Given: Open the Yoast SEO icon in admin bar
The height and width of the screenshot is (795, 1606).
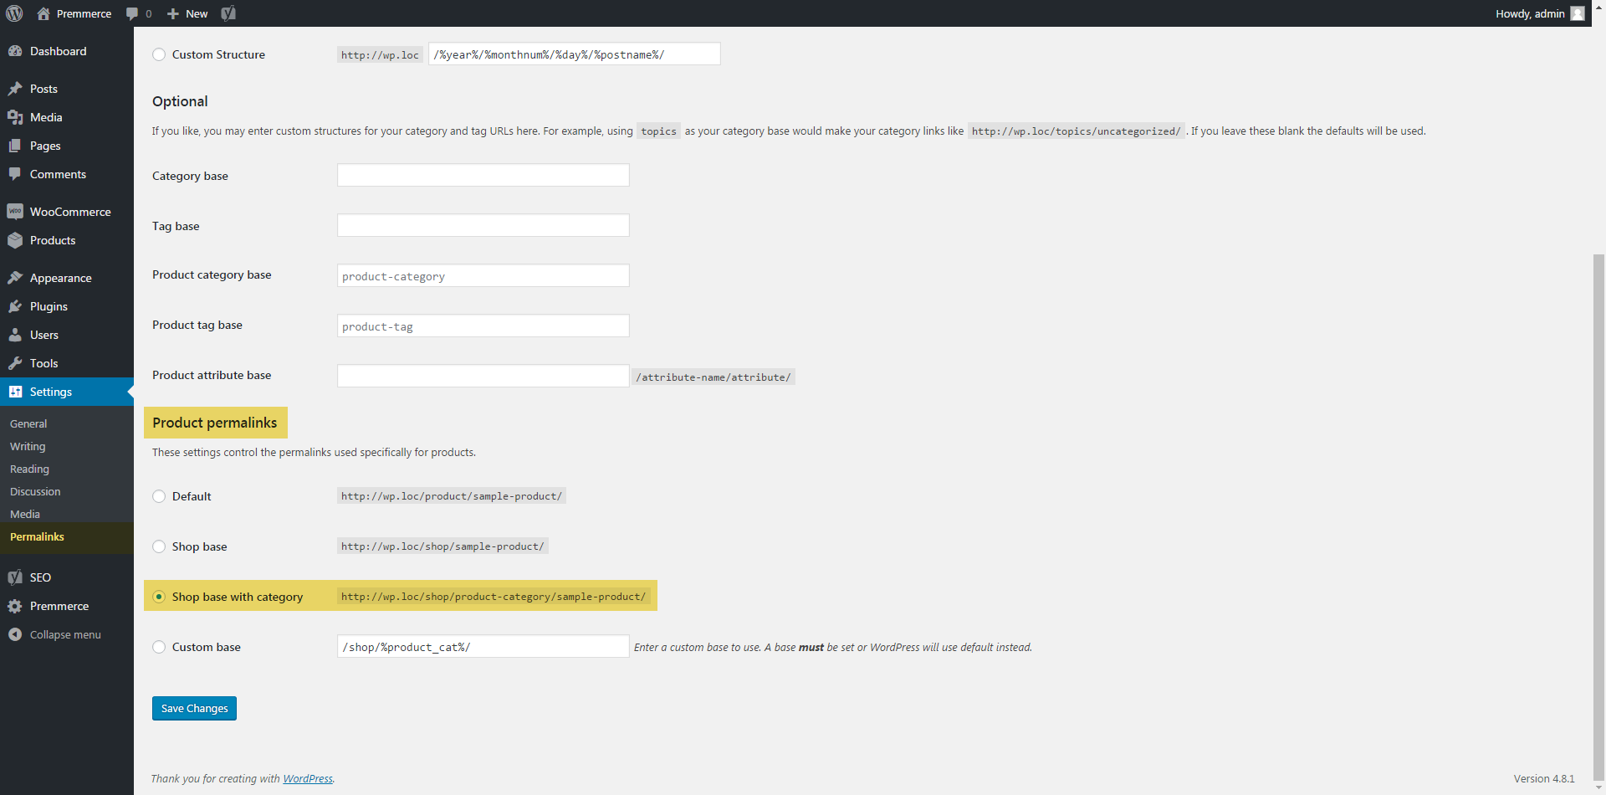Looking at the screenshot, I should point(228,13).
